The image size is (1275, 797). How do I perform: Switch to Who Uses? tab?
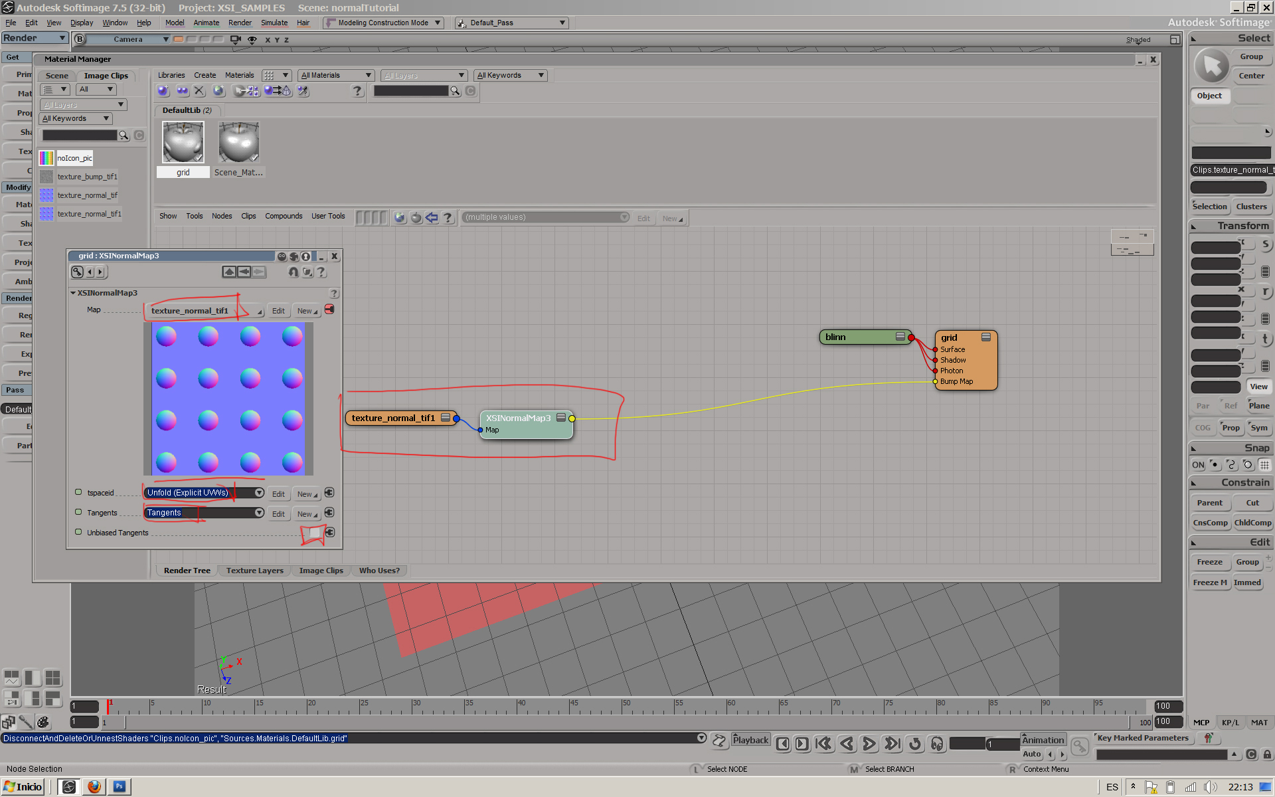[x=379, y=571]
